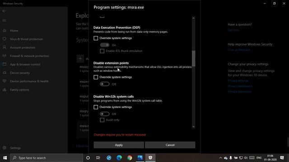The width and height of the screenshot is (289, 162).
Task: Launch Microsoft Edge from taskbar
Action: pyautogui.click(x=119, y=158)
